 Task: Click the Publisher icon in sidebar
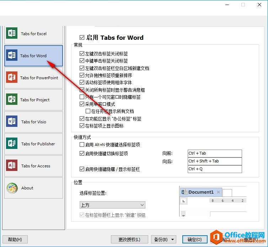[x=12, y=143]
